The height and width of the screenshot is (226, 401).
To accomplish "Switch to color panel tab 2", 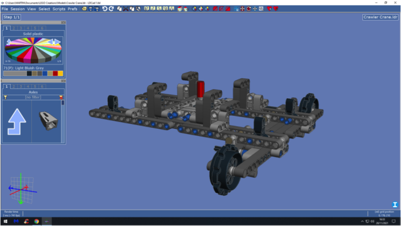I will 14,28.
